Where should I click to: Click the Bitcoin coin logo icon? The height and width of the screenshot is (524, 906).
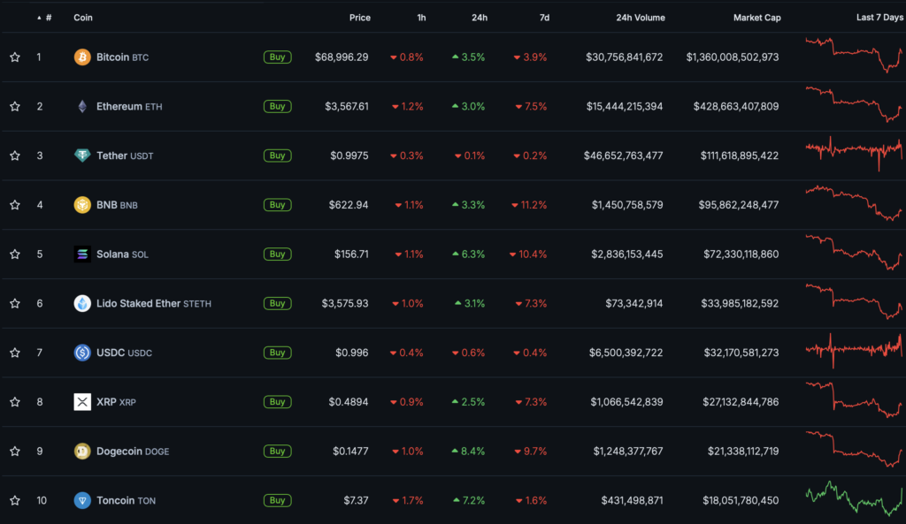point(82,57)
